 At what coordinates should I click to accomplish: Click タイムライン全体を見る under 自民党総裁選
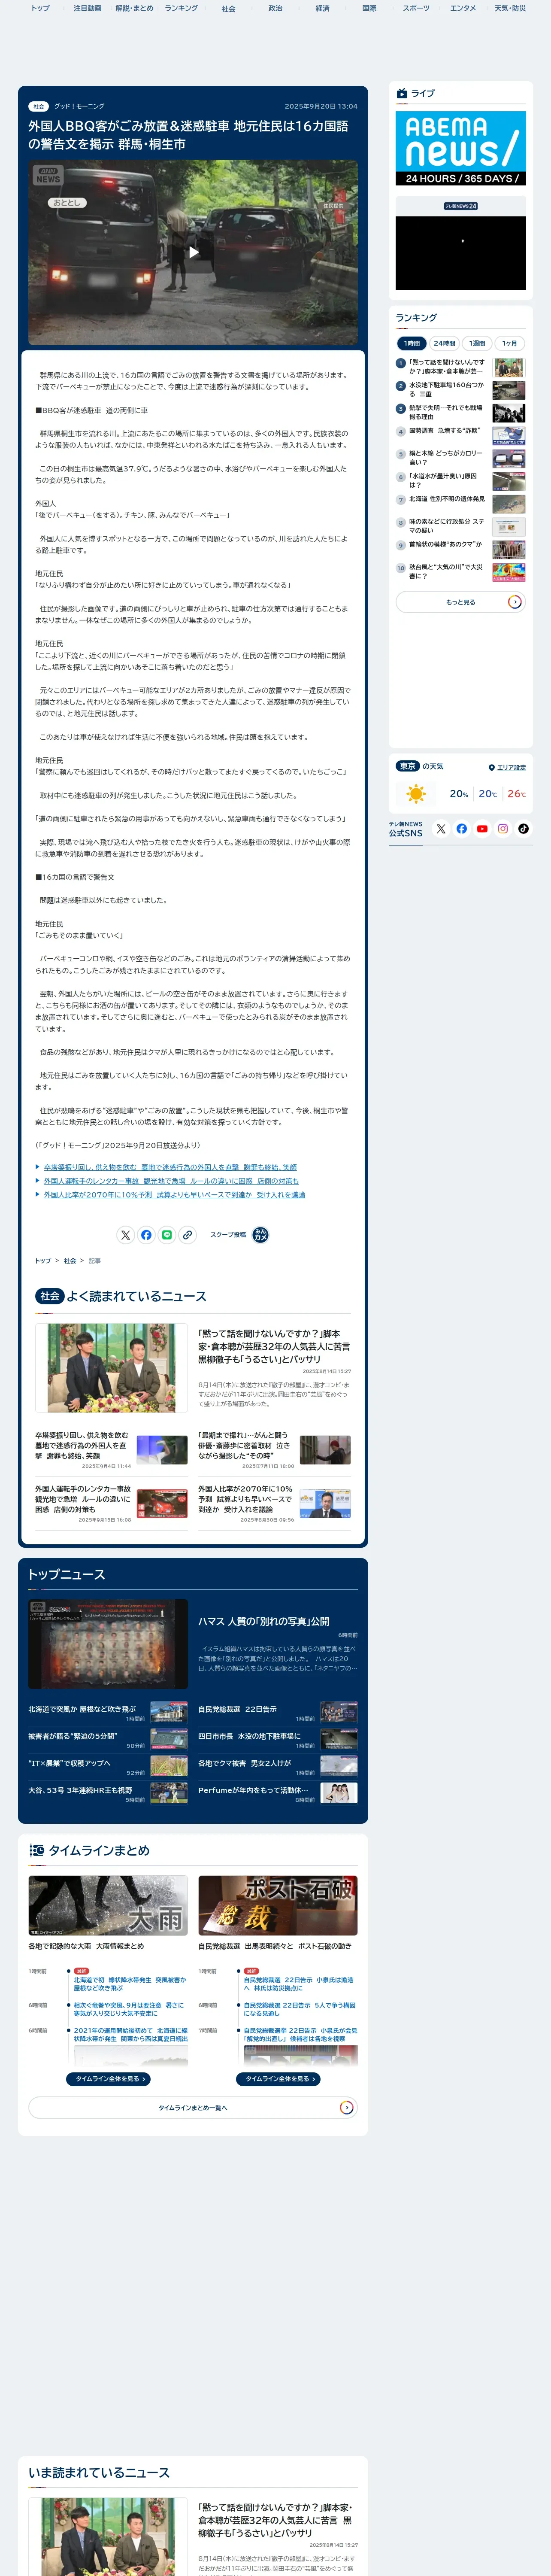click(x=278, y=2079)
